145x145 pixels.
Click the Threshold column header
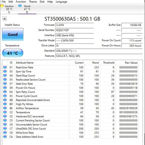[x=108, y=63]
